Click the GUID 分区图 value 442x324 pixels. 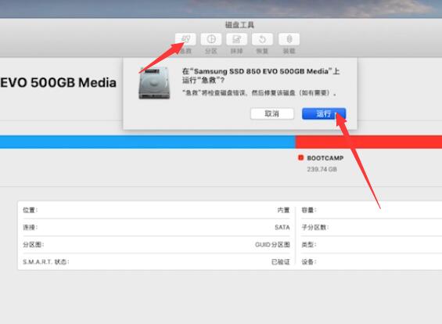click(272, 244)
